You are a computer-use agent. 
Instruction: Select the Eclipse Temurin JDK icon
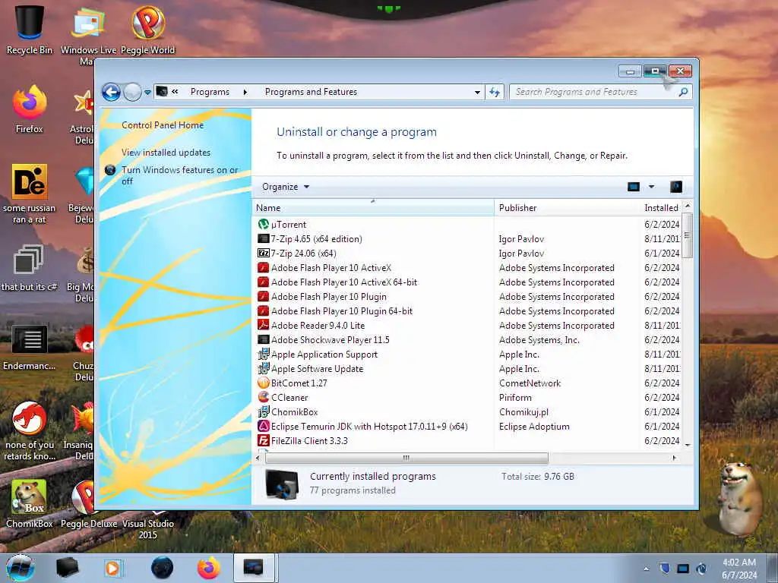(x=264, y=426)
